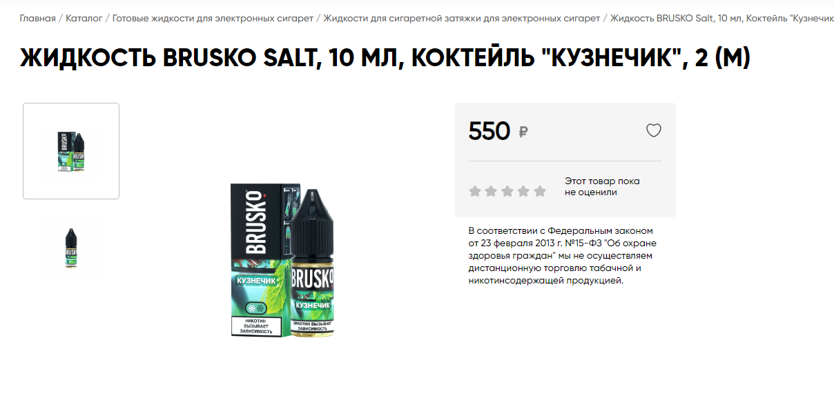Screen dimensions: 834x398
Task: Open the Каталог breadcrumb link
Action: 84,18
